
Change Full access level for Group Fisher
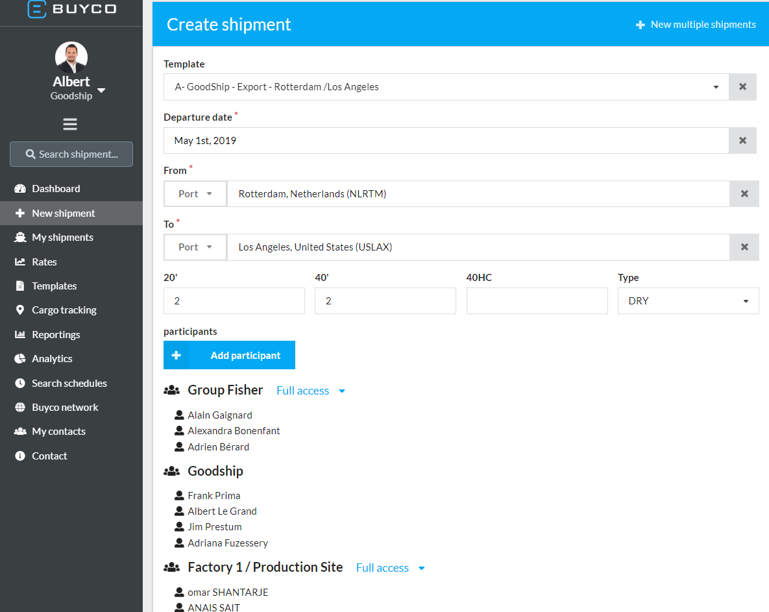343,390
